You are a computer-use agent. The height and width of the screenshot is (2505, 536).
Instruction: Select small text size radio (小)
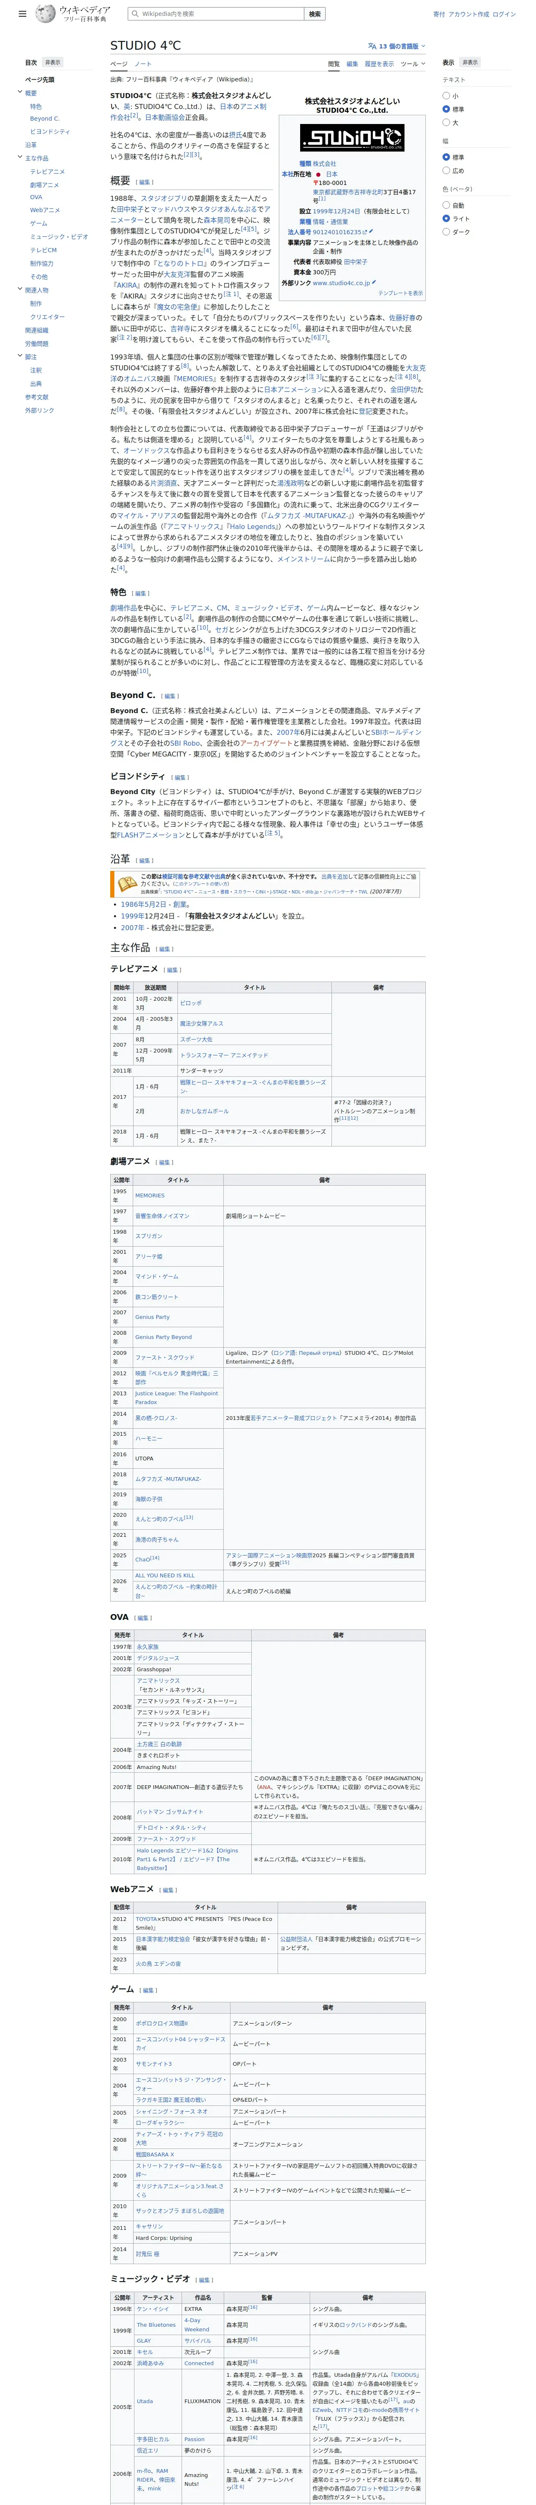tap(447, 95)
